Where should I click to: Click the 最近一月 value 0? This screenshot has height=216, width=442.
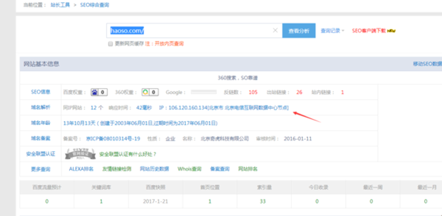coord(425,201)
